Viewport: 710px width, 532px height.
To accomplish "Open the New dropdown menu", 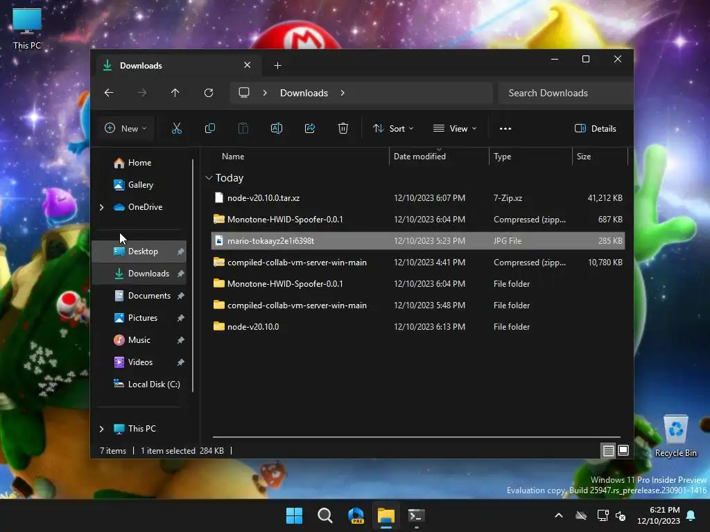I will [x=125, y=128].
